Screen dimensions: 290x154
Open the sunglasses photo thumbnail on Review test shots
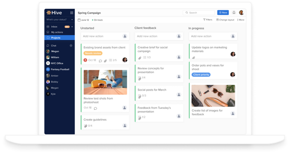(x=105, y=82)
